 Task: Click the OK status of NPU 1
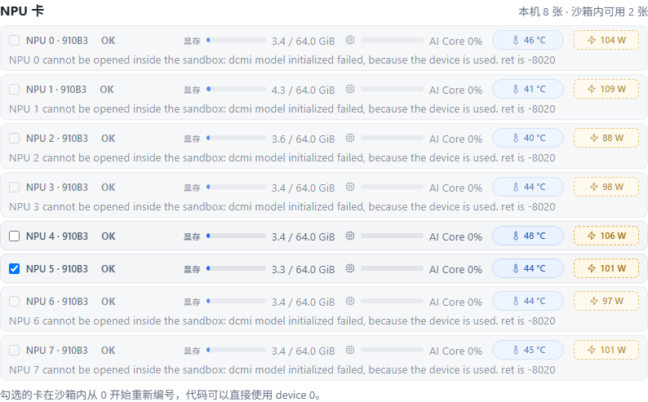[107, 89]
